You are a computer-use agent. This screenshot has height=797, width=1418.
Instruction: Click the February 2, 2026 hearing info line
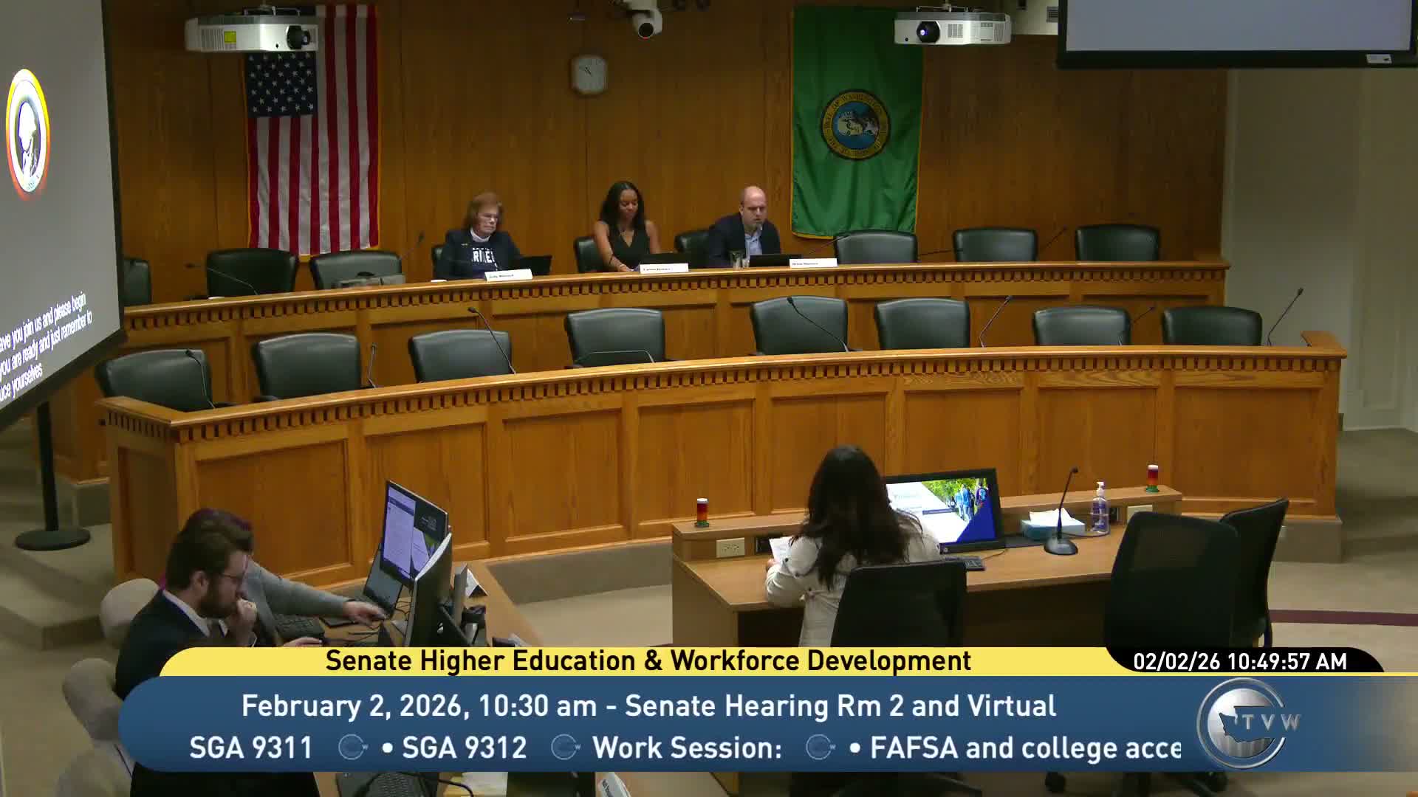[648, 705]
